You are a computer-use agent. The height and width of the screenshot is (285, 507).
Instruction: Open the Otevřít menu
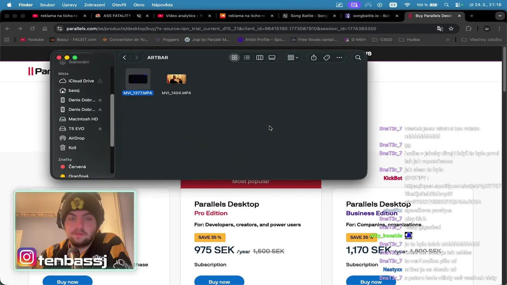[119, 5]
